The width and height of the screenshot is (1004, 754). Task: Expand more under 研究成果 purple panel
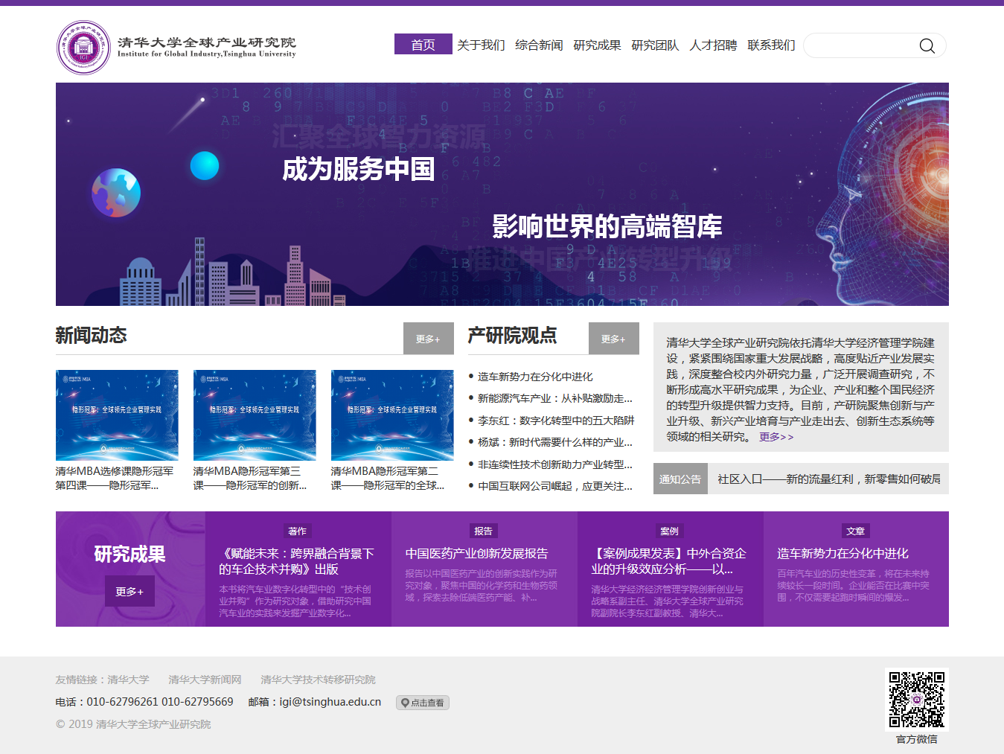tap(130, 591)
